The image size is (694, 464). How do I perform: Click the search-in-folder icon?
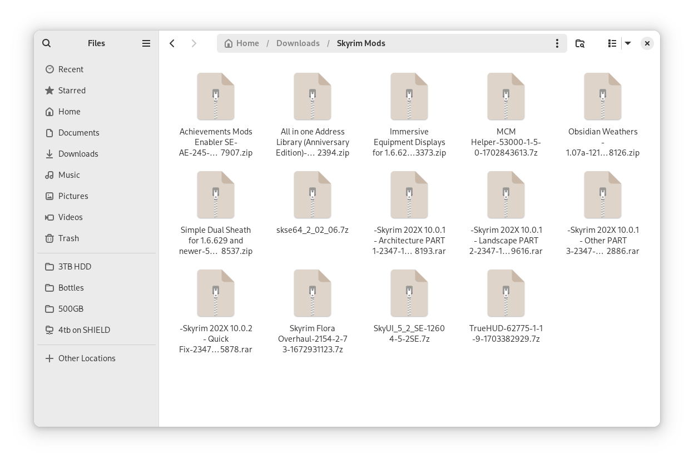tap(580, 43)
